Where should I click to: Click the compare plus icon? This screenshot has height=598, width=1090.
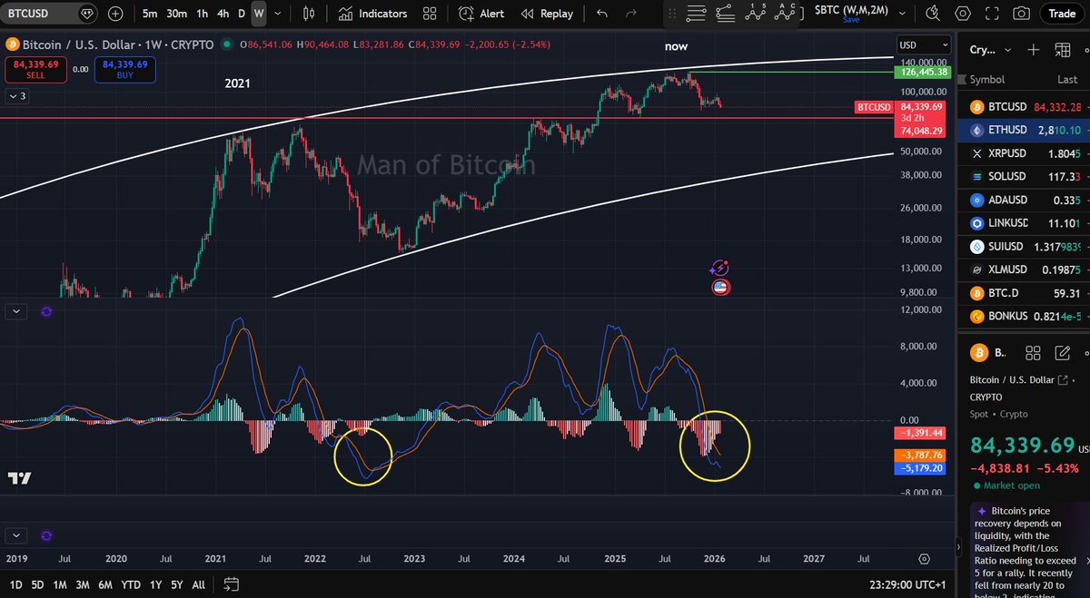114,13
